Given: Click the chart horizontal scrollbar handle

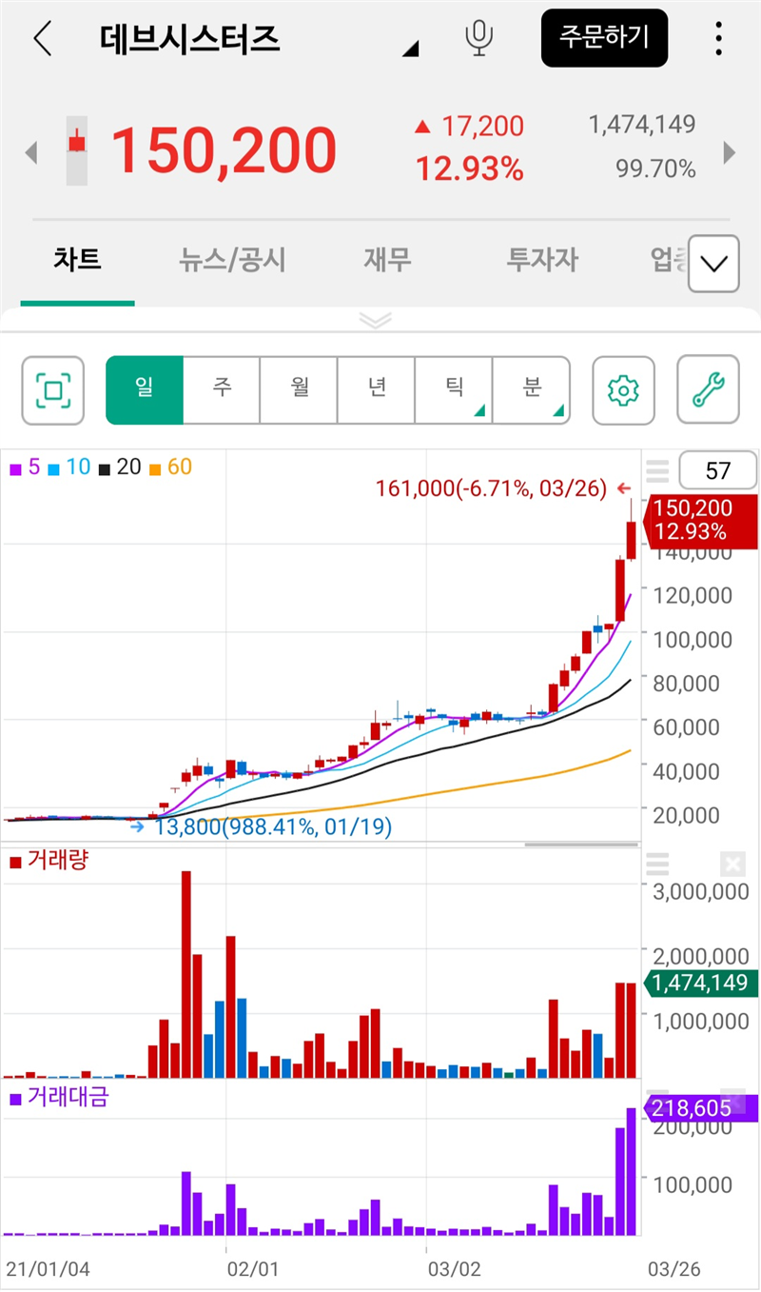Looking at the screenshot, I should [580, 844].
